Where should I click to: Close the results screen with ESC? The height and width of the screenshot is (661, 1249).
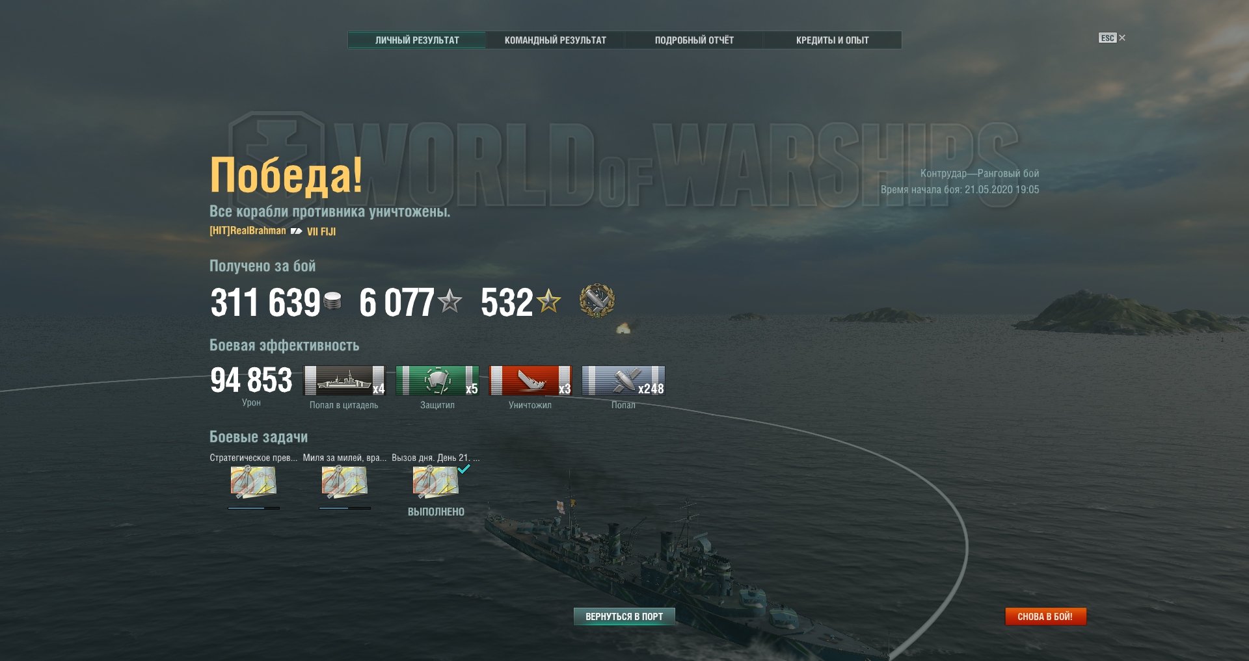pyautogui.click(x=1112, y=38)
